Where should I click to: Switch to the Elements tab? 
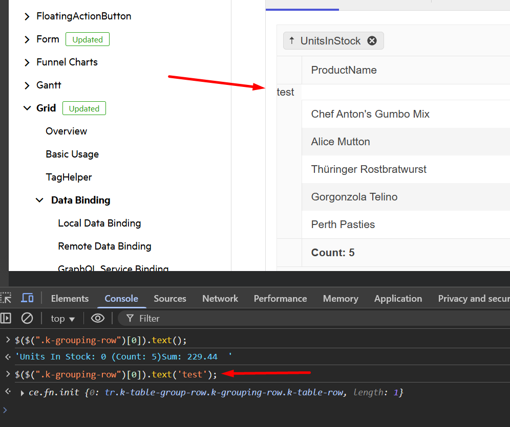click(70, 299)
